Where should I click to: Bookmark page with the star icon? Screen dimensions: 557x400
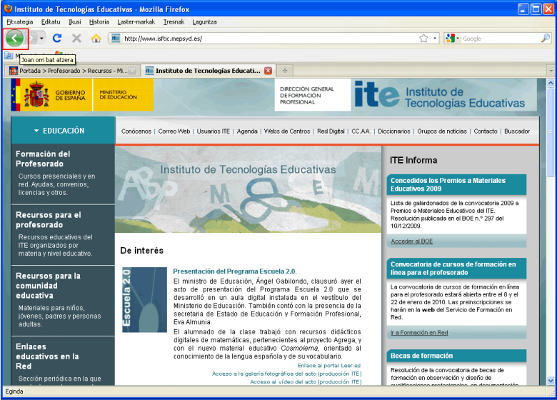(x=423, y=38)
